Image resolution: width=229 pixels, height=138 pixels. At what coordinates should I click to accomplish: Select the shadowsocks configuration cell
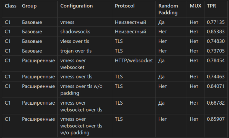tap(75, 32)
